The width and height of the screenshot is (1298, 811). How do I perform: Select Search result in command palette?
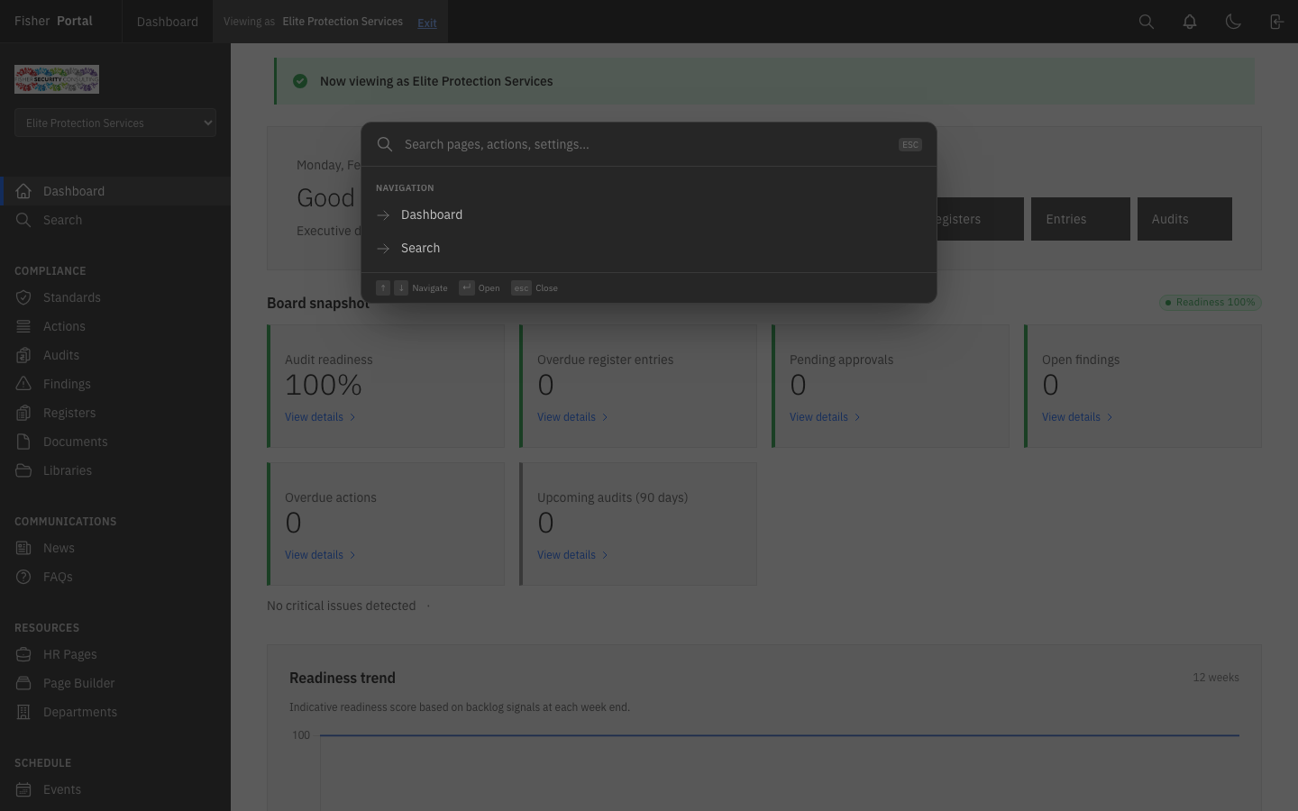pyautogui.click(x=649, y=248)
